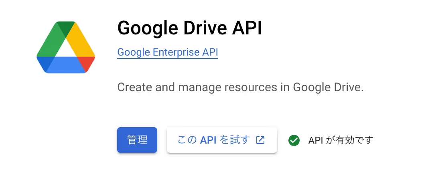Click the blue 管理 button
This screenshot has height=184, width=426.
tap(137, 140)
